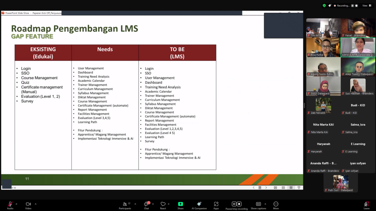376x211 pixels.
Task: Open the View layout menu
Action: (366, 5)
